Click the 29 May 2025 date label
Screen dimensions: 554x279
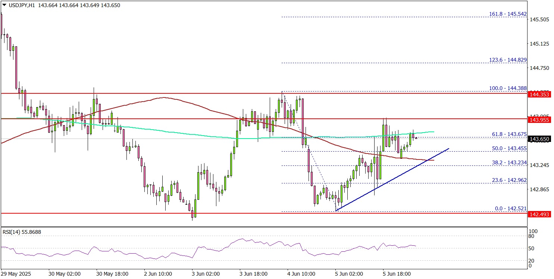click(x=16, y=274)
